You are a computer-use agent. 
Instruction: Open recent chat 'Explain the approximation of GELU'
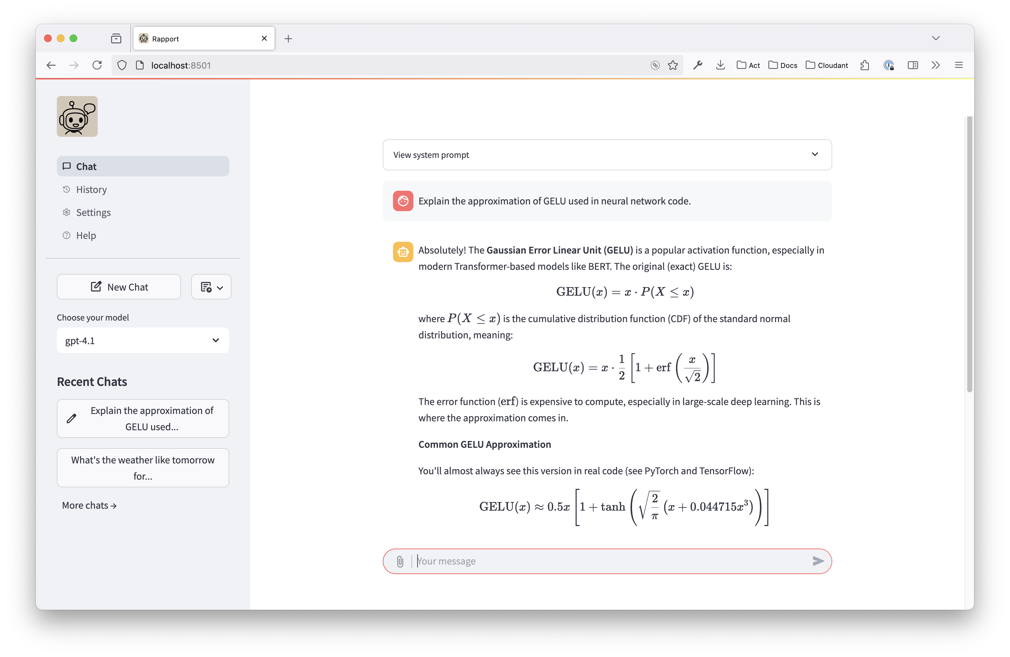(x=143, y=418)
